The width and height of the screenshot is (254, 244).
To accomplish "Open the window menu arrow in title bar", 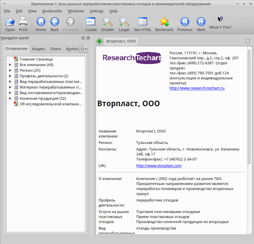I will point(4,4).
